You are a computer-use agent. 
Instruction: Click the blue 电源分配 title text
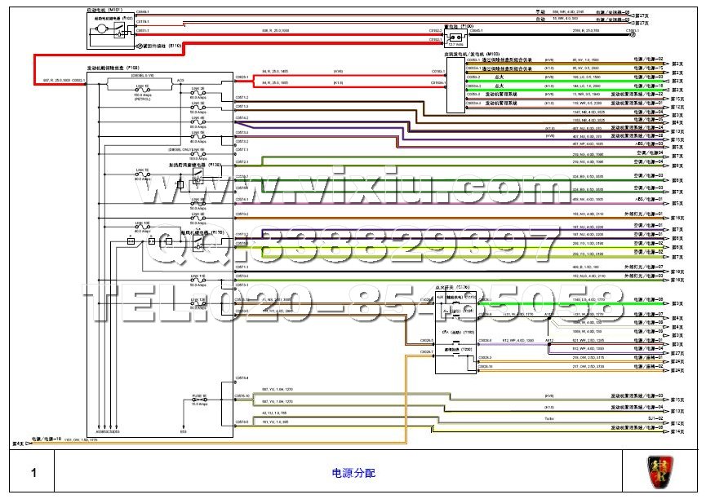(353, 472)
